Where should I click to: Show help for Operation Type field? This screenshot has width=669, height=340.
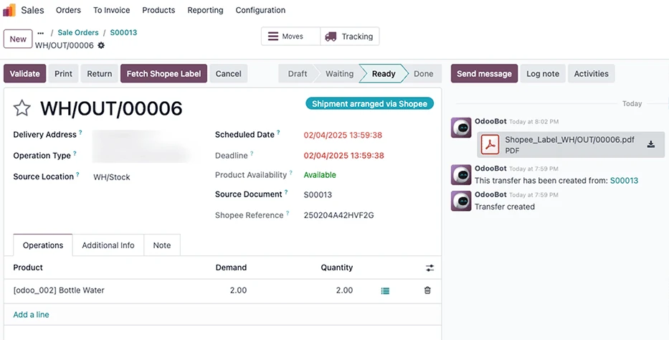click(75, 154)
